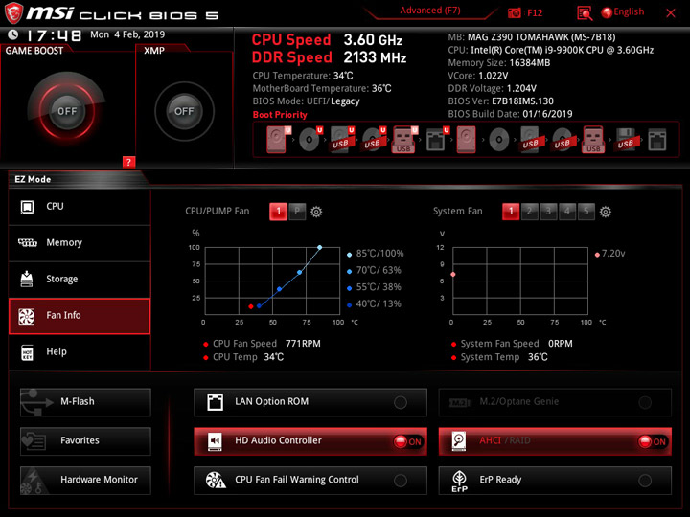Select the legacy USB key boot icon
Viewport: 690px width, 517px height.
point(593,140)
